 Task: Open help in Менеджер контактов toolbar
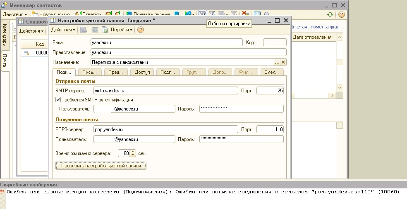coord(342,14)
